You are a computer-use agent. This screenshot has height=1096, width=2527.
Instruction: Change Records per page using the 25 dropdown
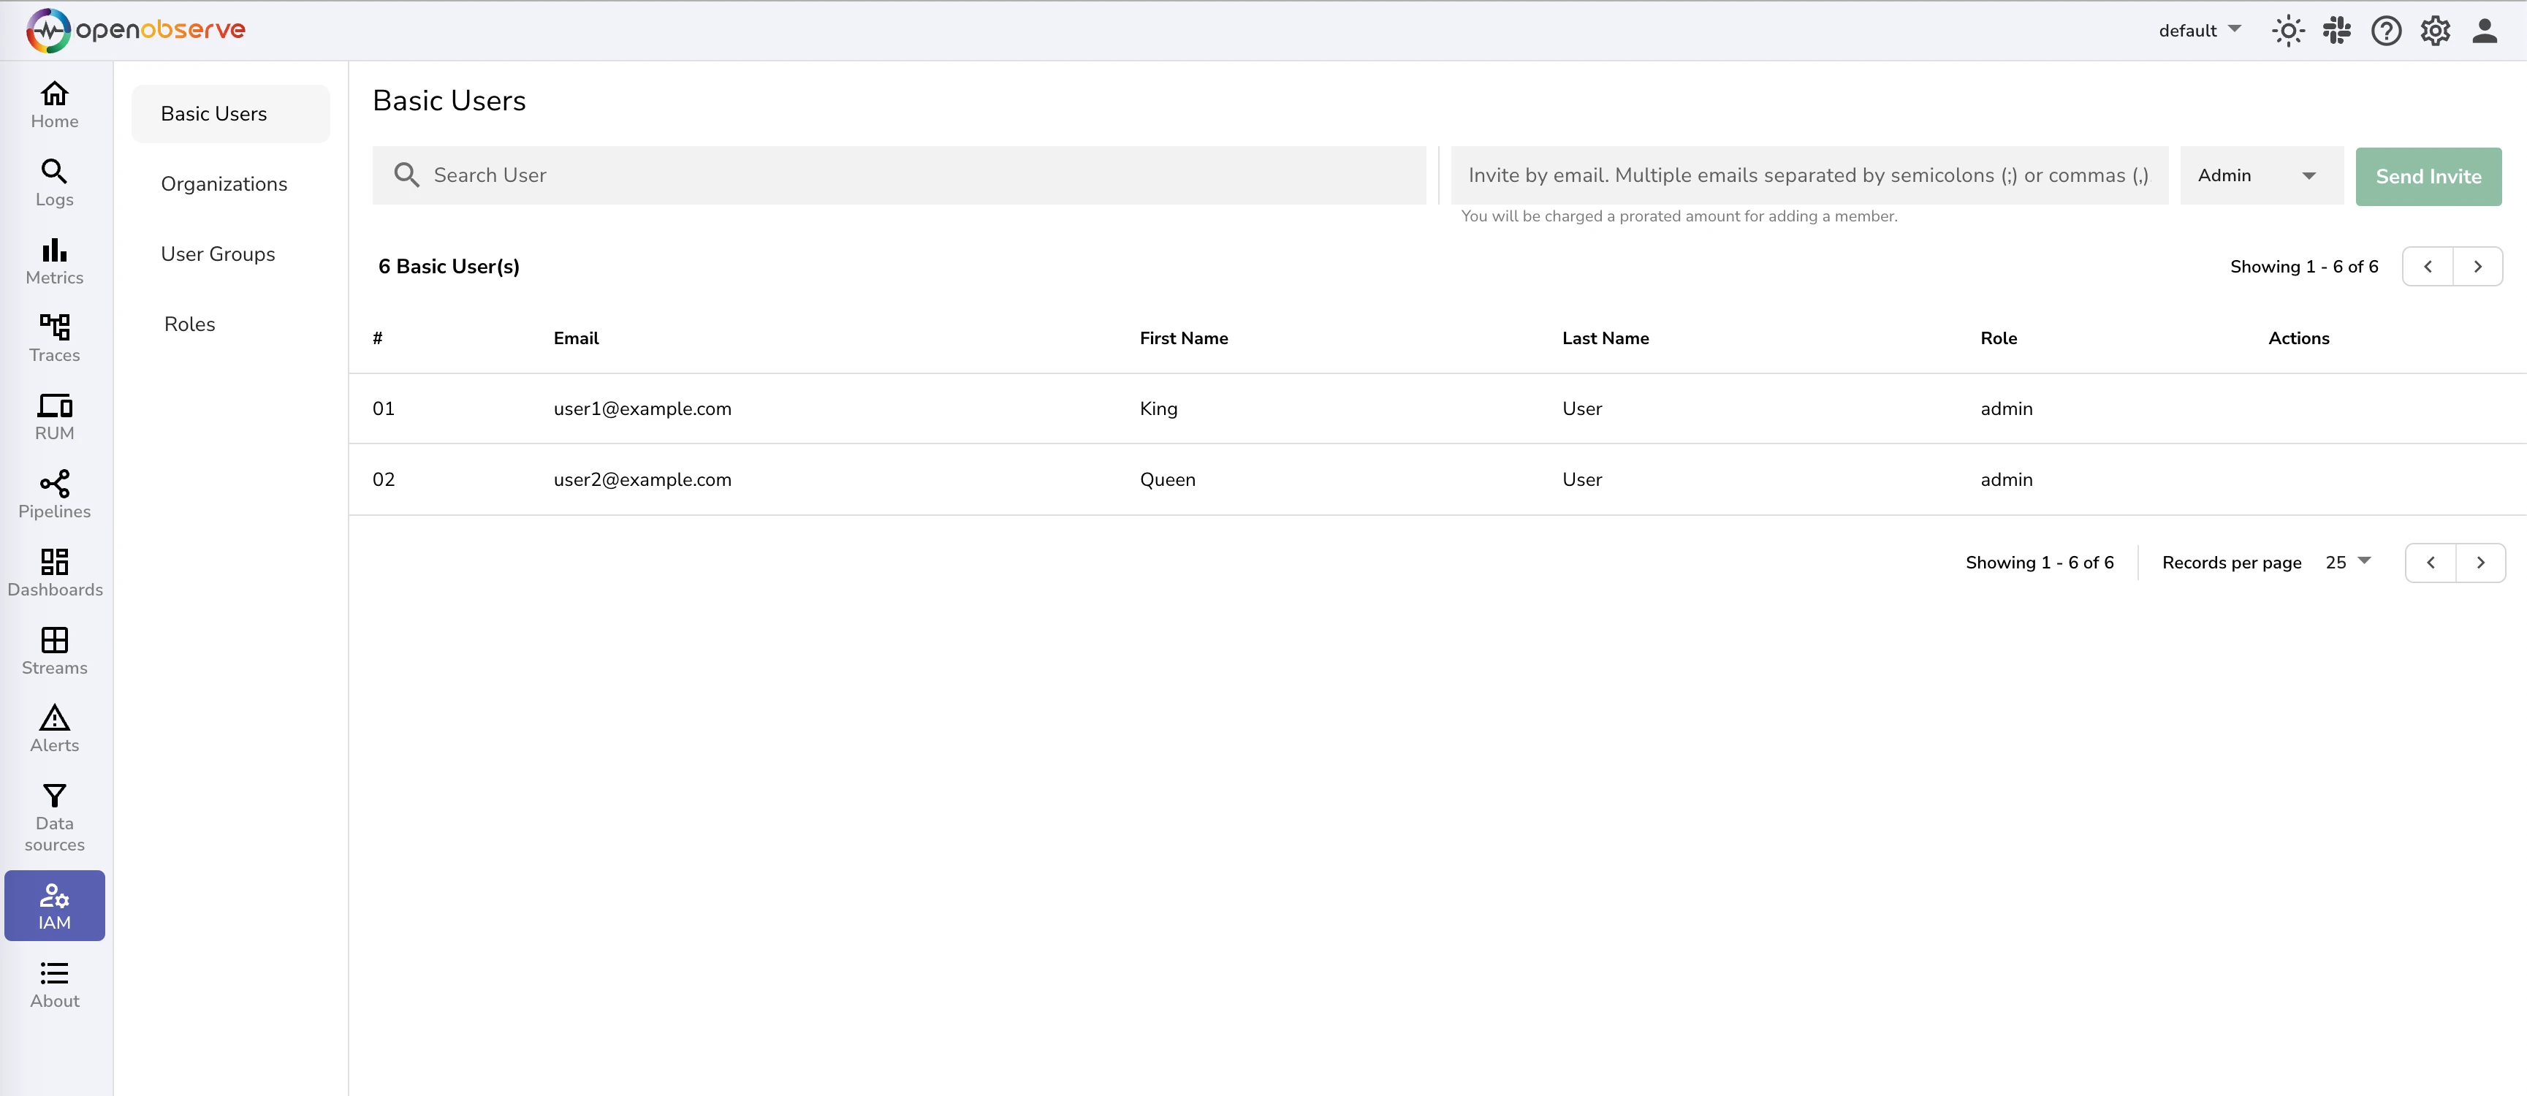2346,562
